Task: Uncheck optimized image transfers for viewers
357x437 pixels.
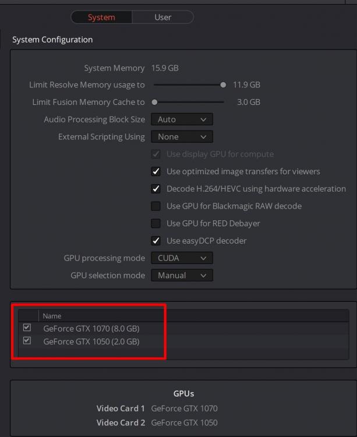Action: click(155, 172)
